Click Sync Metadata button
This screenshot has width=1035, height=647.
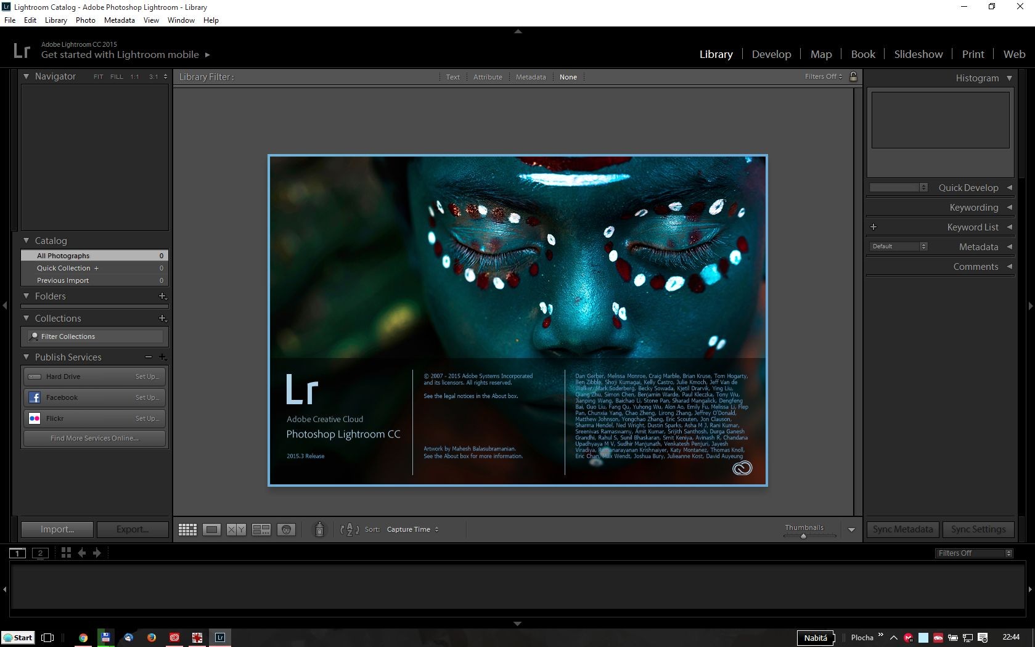pyautogui.click(x=902, y=529)
